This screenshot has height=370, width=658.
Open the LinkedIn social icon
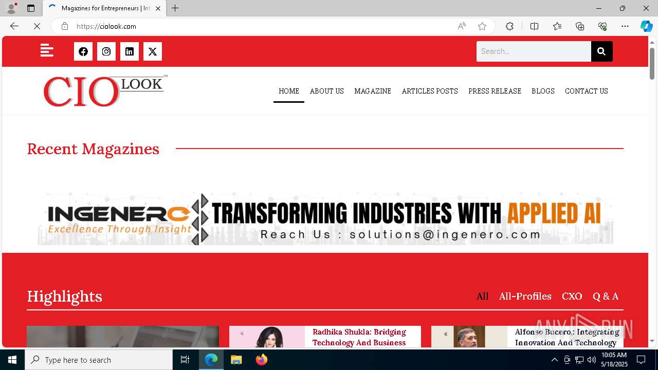point(130,51)
